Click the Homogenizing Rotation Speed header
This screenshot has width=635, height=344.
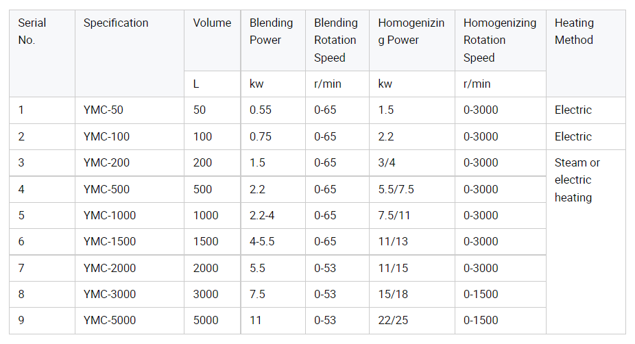coord(500,40)
